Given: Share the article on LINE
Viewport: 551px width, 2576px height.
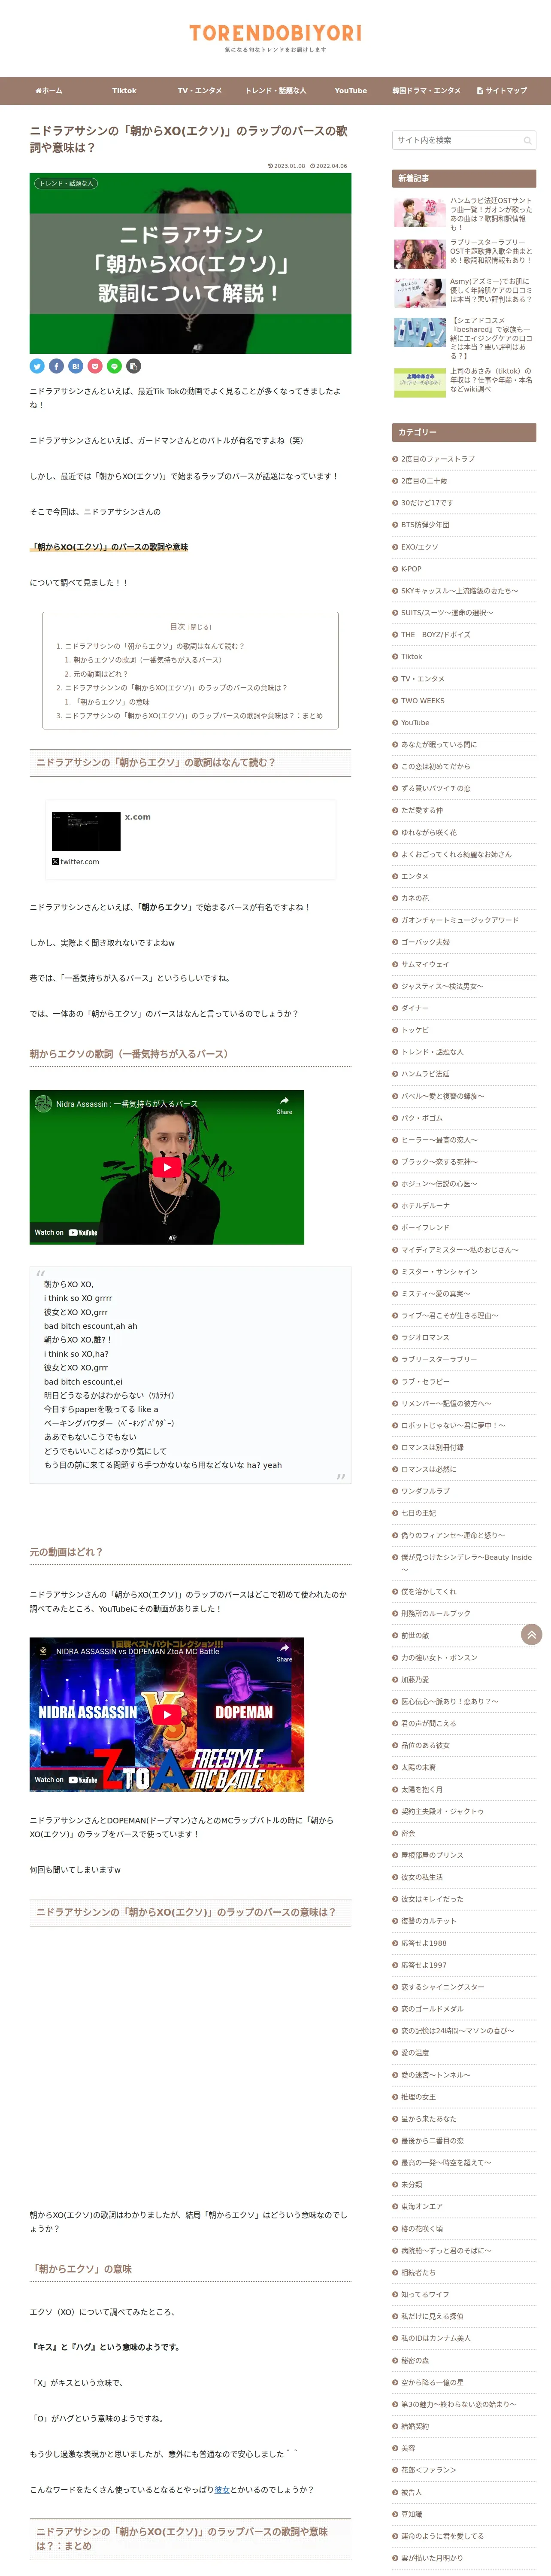Looking at the screenshot, I should pyautogui.click(x=114, y=366).
